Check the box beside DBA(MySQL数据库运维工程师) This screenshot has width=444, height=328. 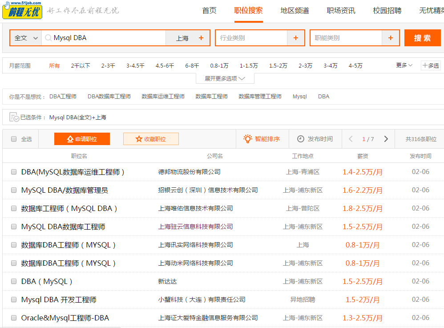coord(13,171)
